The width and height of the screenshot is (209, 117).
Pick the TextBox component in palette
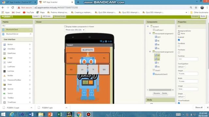(10, 98)
